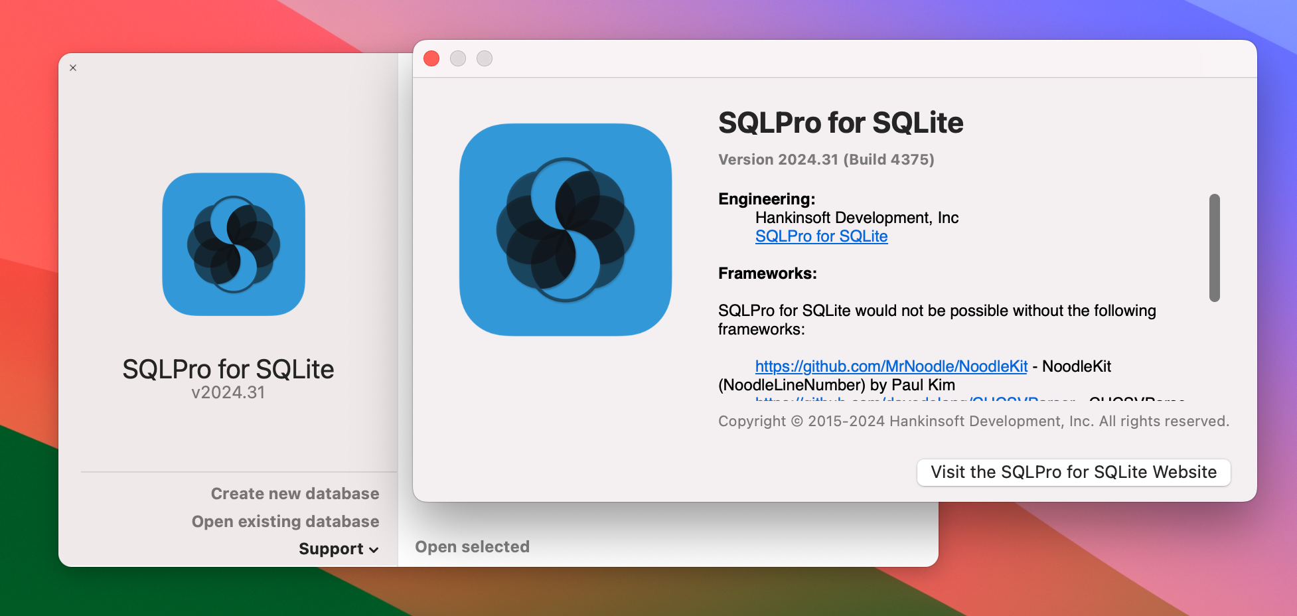Click the Version 2024.31 (Build 4375) text
Viewport: 1297px width, 616px height.
coord(826,159)
